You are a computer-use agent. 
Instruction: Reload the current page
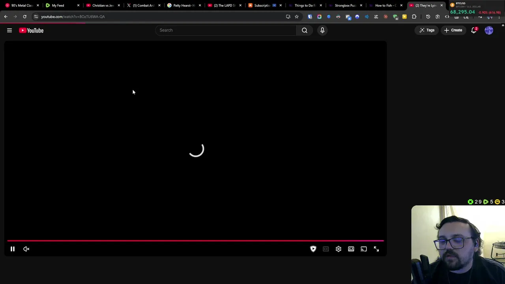point(24,17)
